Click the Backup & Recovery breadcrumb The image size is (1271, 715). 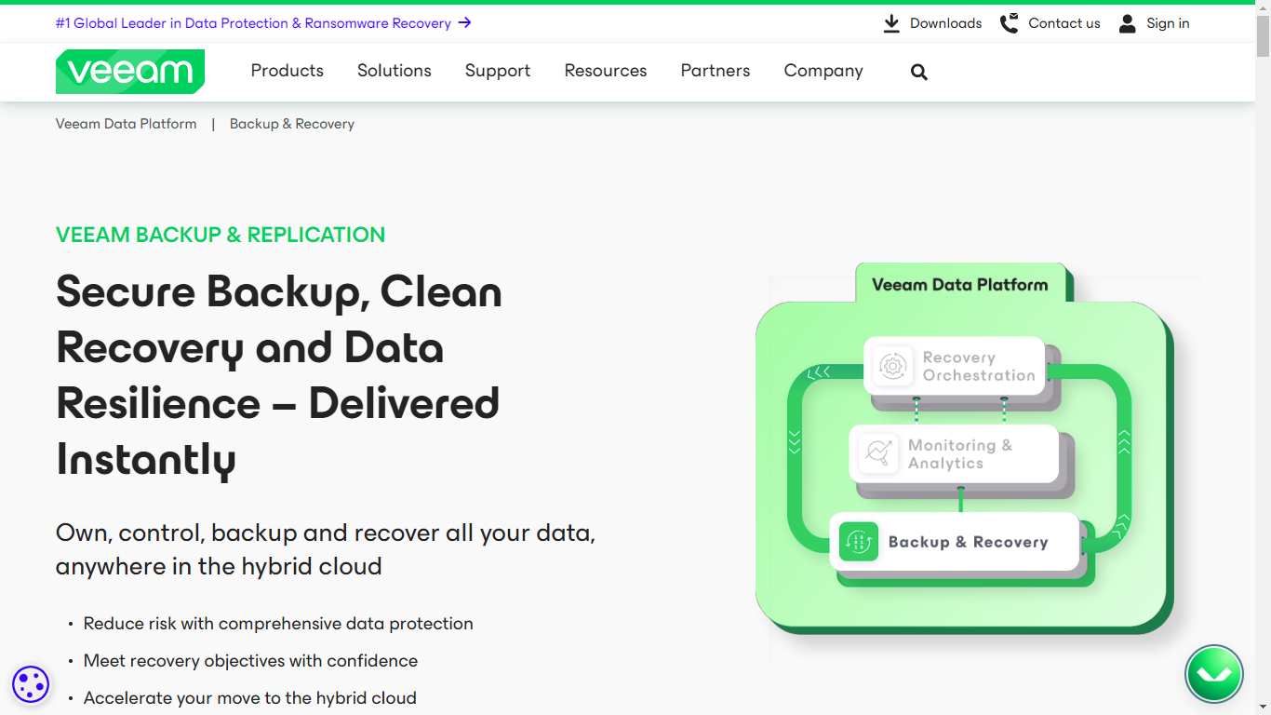pos(292,124)
